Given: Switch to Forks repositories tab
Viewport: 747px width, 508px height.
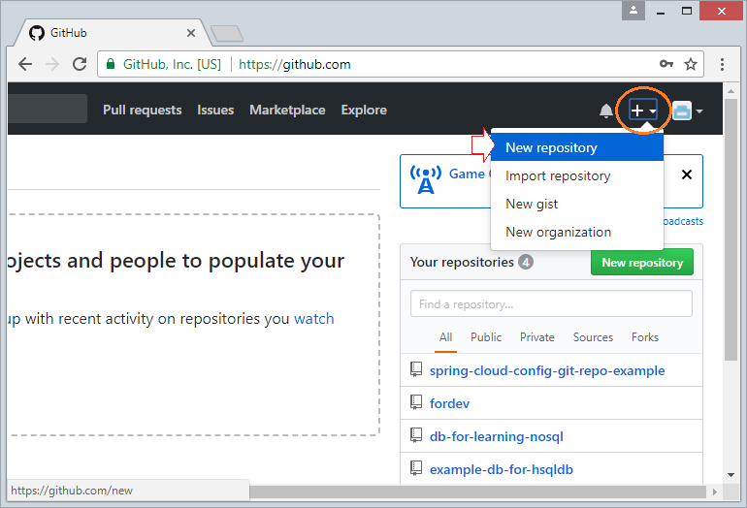Looking at the screenshot, I should 645,337.
